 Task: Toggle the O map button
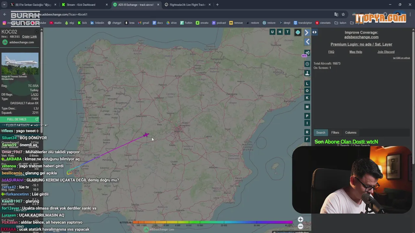(307, 91)
